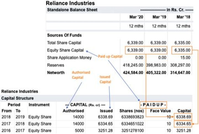Select the 'Issued' column header
Image resolution: width=199 pixels, height=134 pixels.
(x=106, y=111)
